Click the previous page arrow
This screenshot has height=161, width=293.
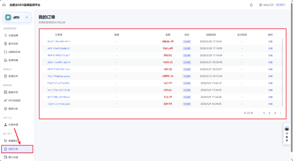click(259, 113)
